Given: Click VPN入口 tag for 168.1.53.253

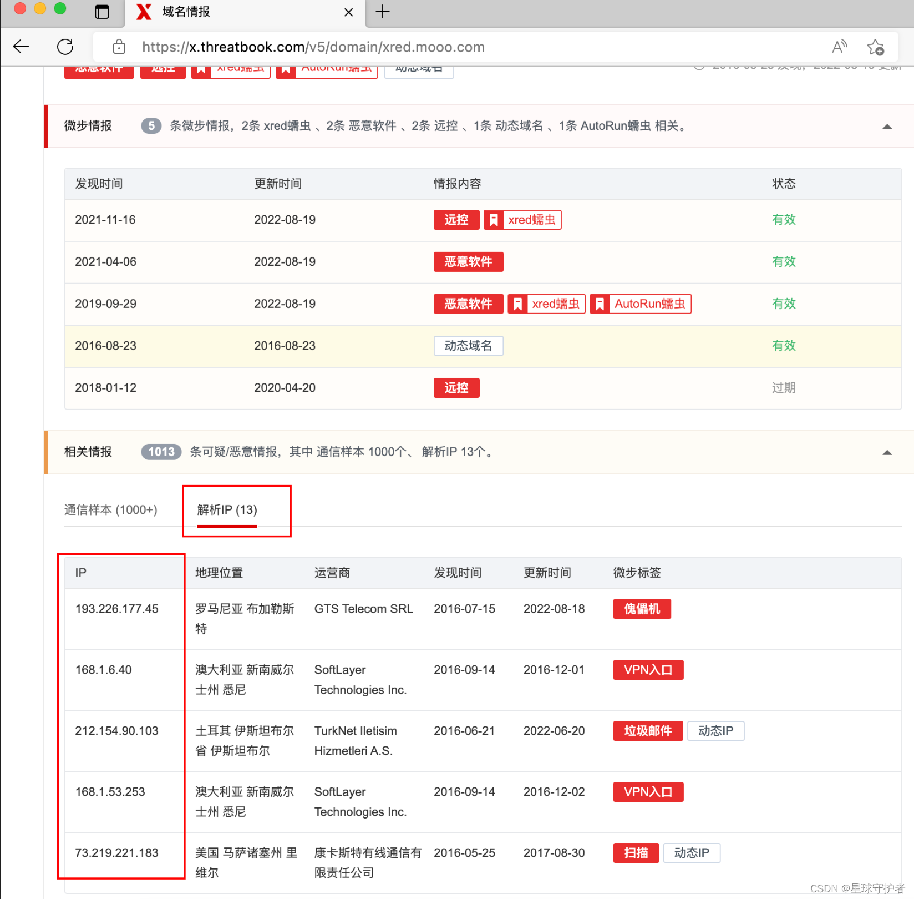Looking at the screenshot, I should pos(648,792).
